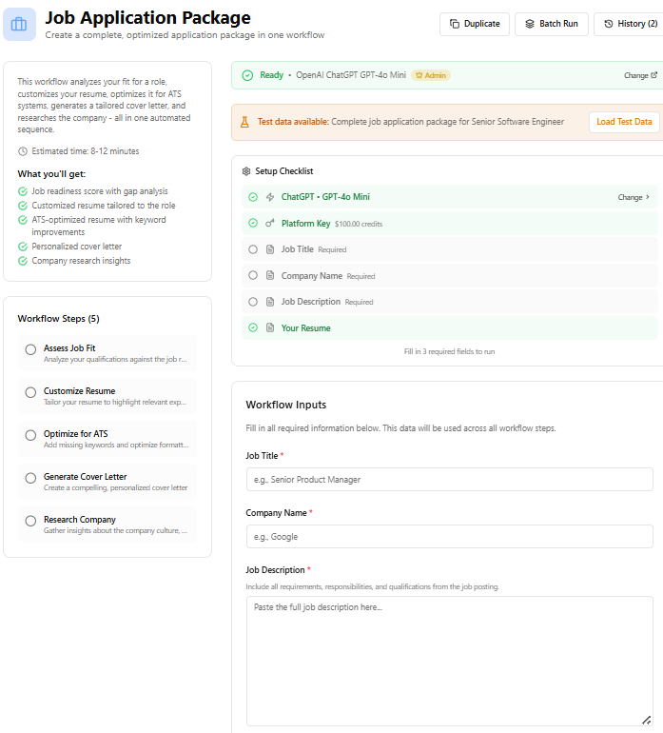Image resolution: width=663 pixels, height=733 pixels.
Task: Click 'Fill in 3 required fields to run'
Action: click(x=449, y=351)
